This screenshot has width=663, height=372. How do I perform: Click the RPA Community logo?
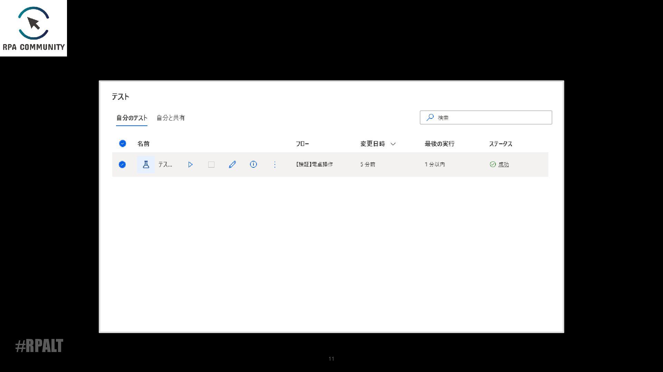coord(33,28)
